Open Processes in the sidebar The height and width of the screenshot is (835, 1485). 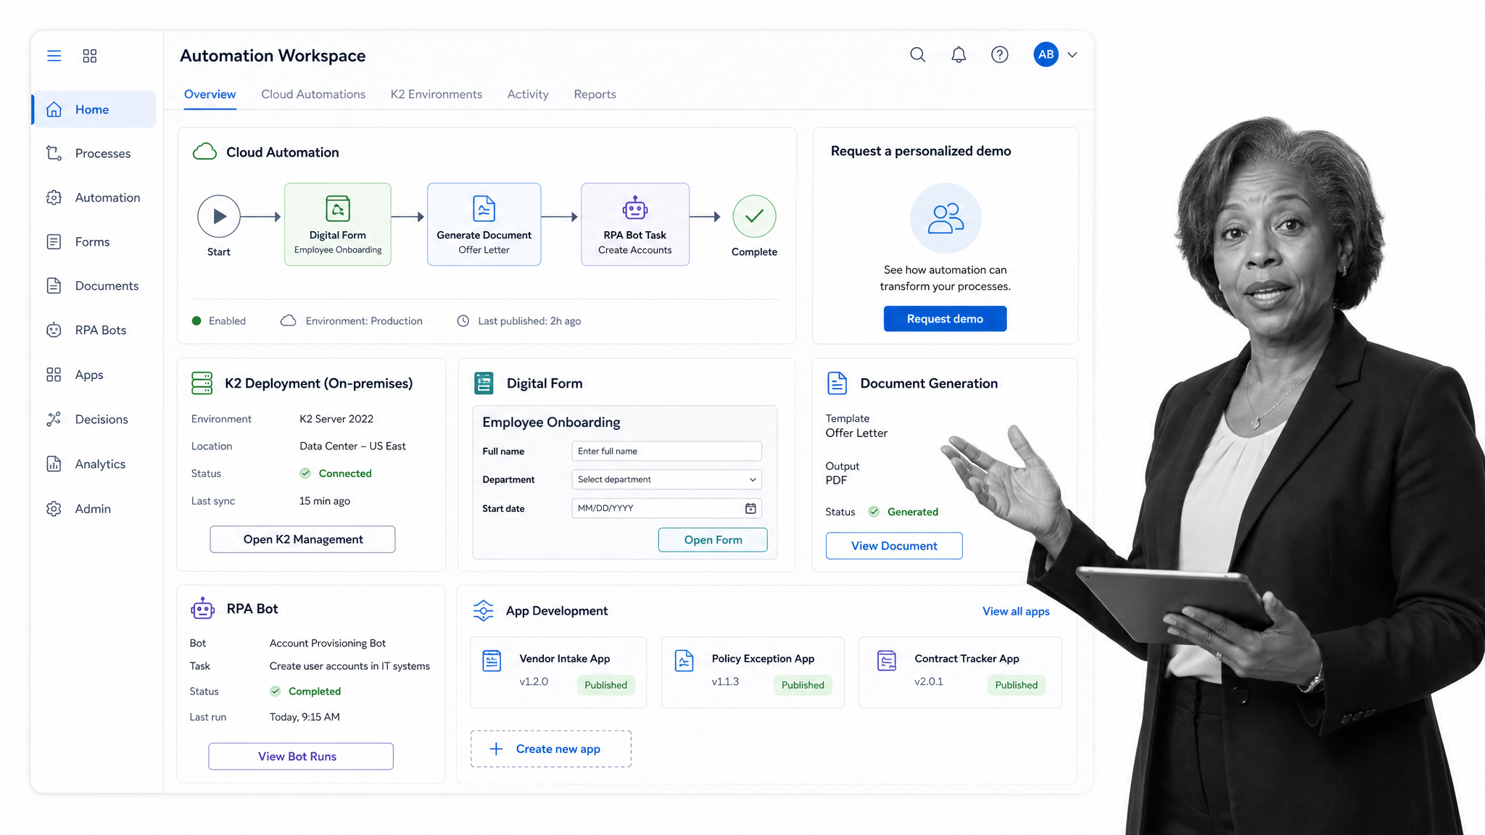click(x=94, y=154)
